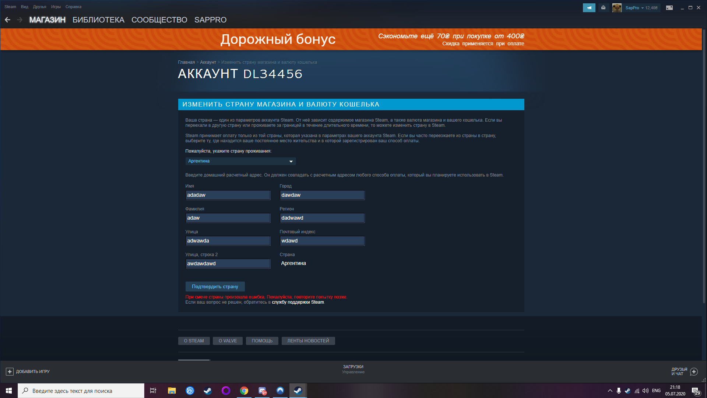Click the Дорожный бонус banner
This screenshot has width=707, height=398.
click(x=351, y=39)
